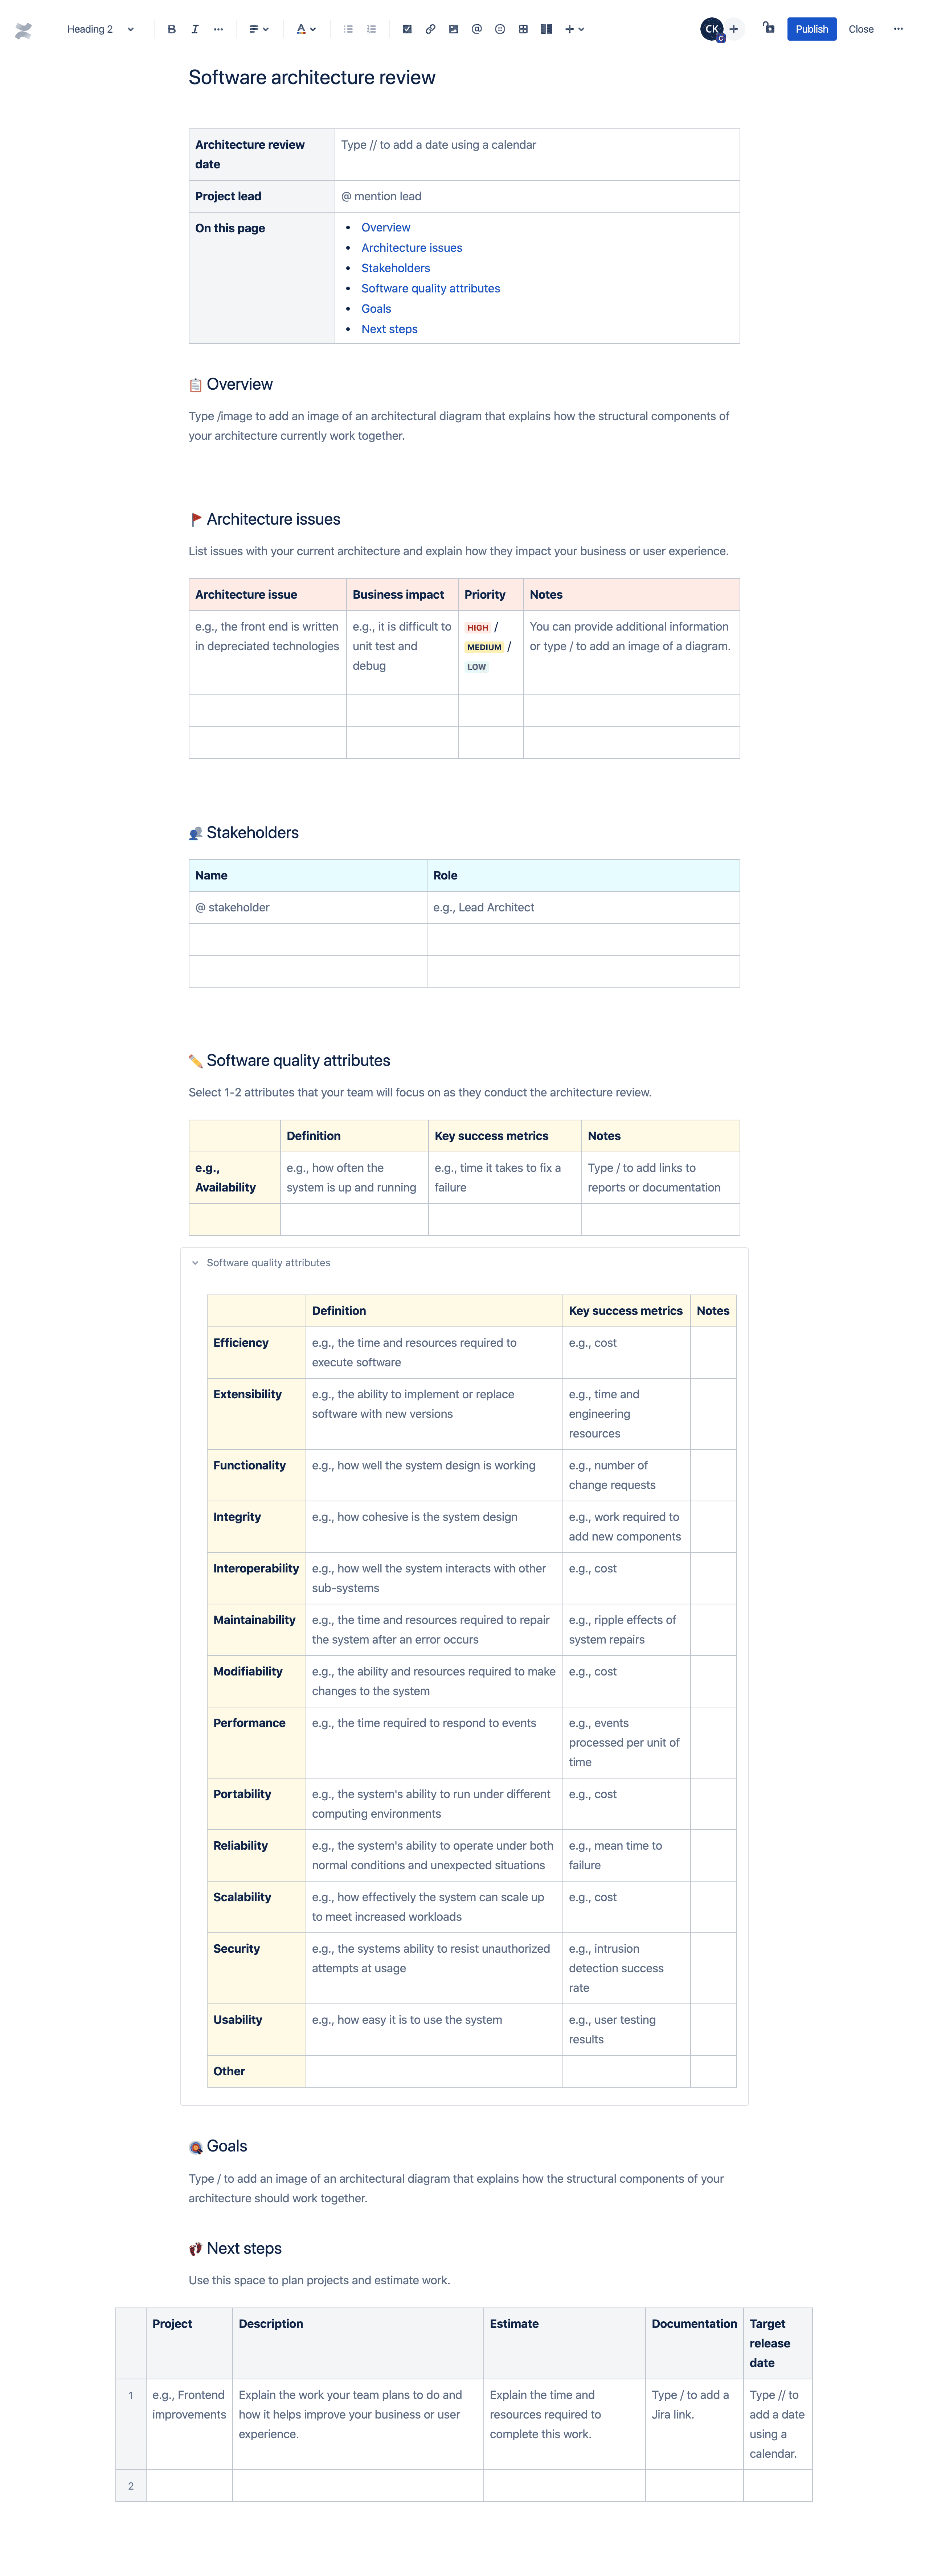Viewport: 929px width, 2576px height.
Task: Click the Heading 2 dropdown selector
Action: point(99,28)
